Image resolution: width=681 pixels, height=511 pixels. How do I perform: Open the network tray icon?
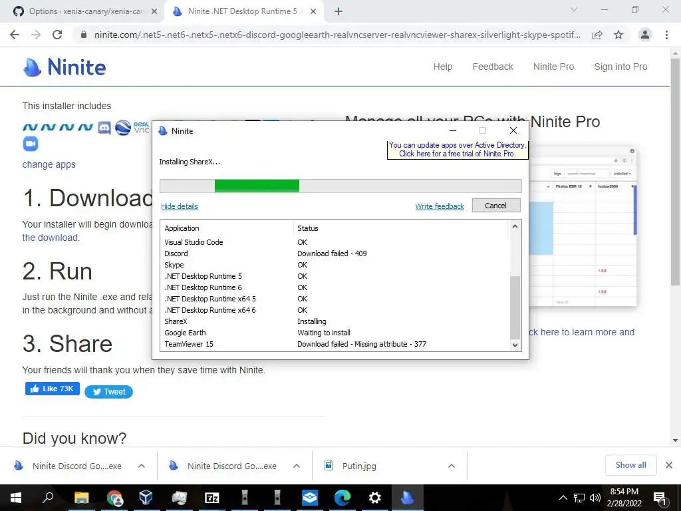point(579,498)
